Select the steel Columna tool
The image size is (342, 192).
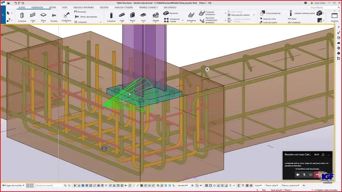(x=22, y=17)
